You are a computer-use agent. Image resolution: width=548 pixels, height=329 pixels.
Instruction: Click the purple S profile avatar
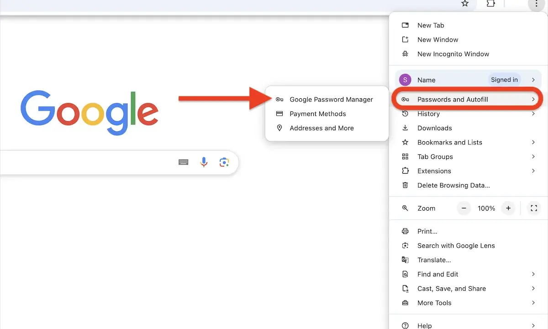pyautogui.click(x=405, y=80)
